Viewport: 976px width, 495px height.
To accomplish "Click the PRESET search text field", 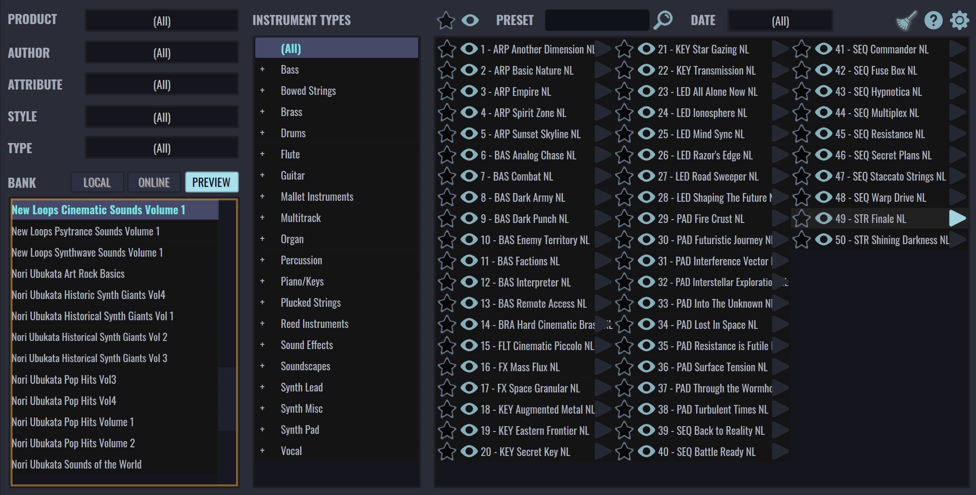I will pos(597,21).
